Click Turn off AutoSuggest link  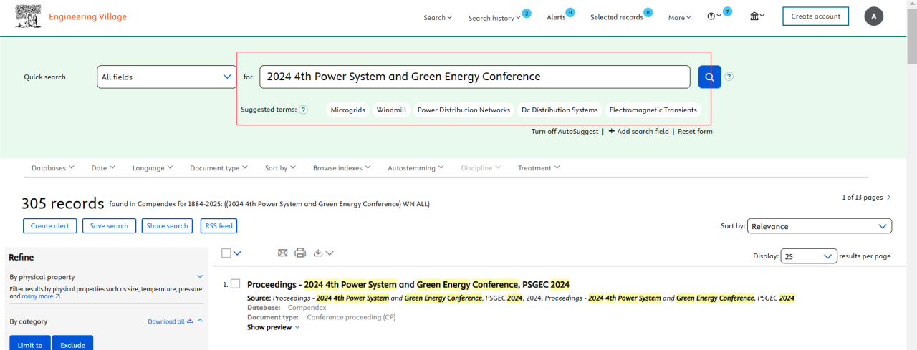pyautogui.click(x=565, y=131)
